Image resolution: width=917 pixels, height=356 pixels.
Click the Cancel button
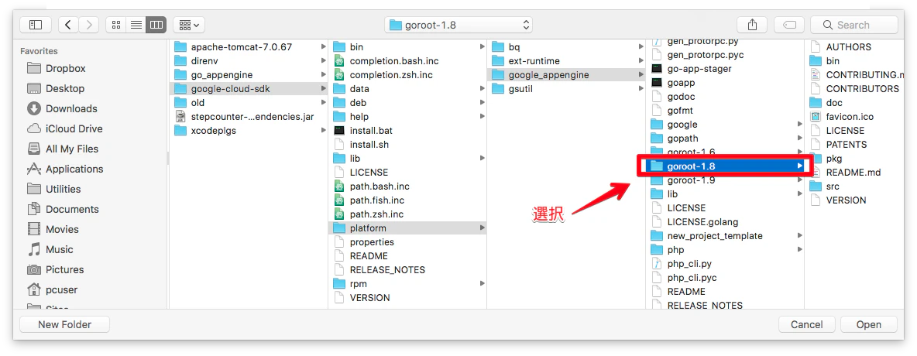pyautogui.click(x=806, y=324)
